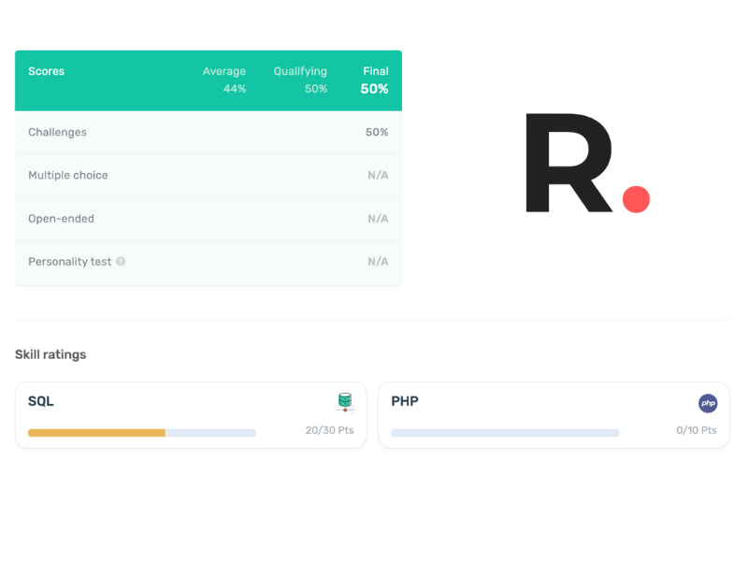This screenshot has height=561, width=748.
Task: Click the PHP skill title
Action: (405, 401)
